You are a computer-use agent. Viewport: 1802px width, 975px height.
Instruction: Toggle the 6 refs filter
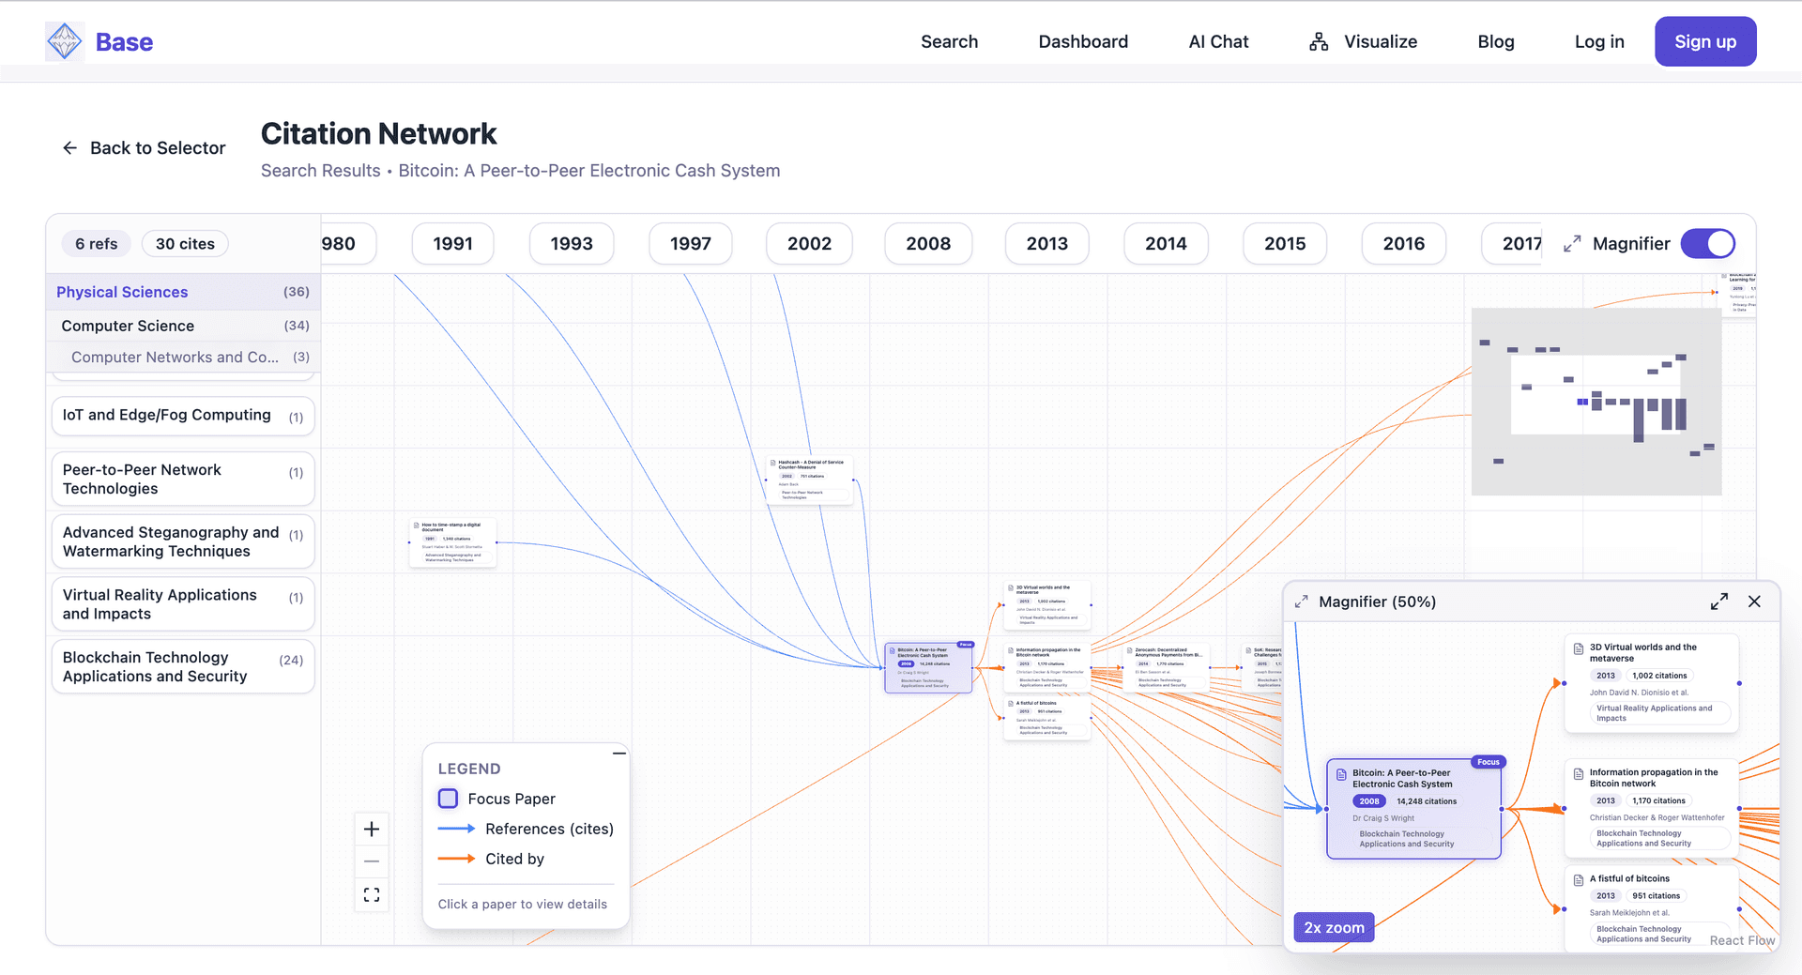coord(97,244)
